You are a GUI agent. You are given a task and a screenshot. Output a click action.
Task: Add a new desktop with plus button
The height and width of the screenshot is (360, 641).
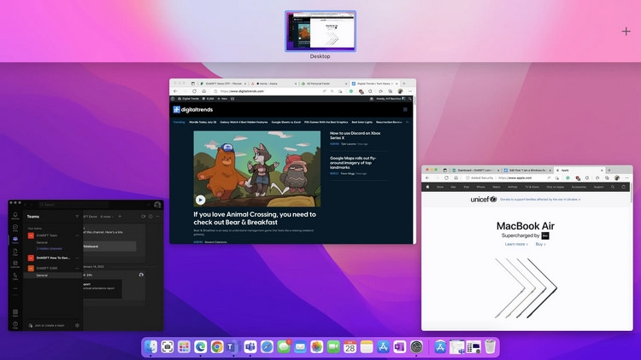(x=626, y=32)
